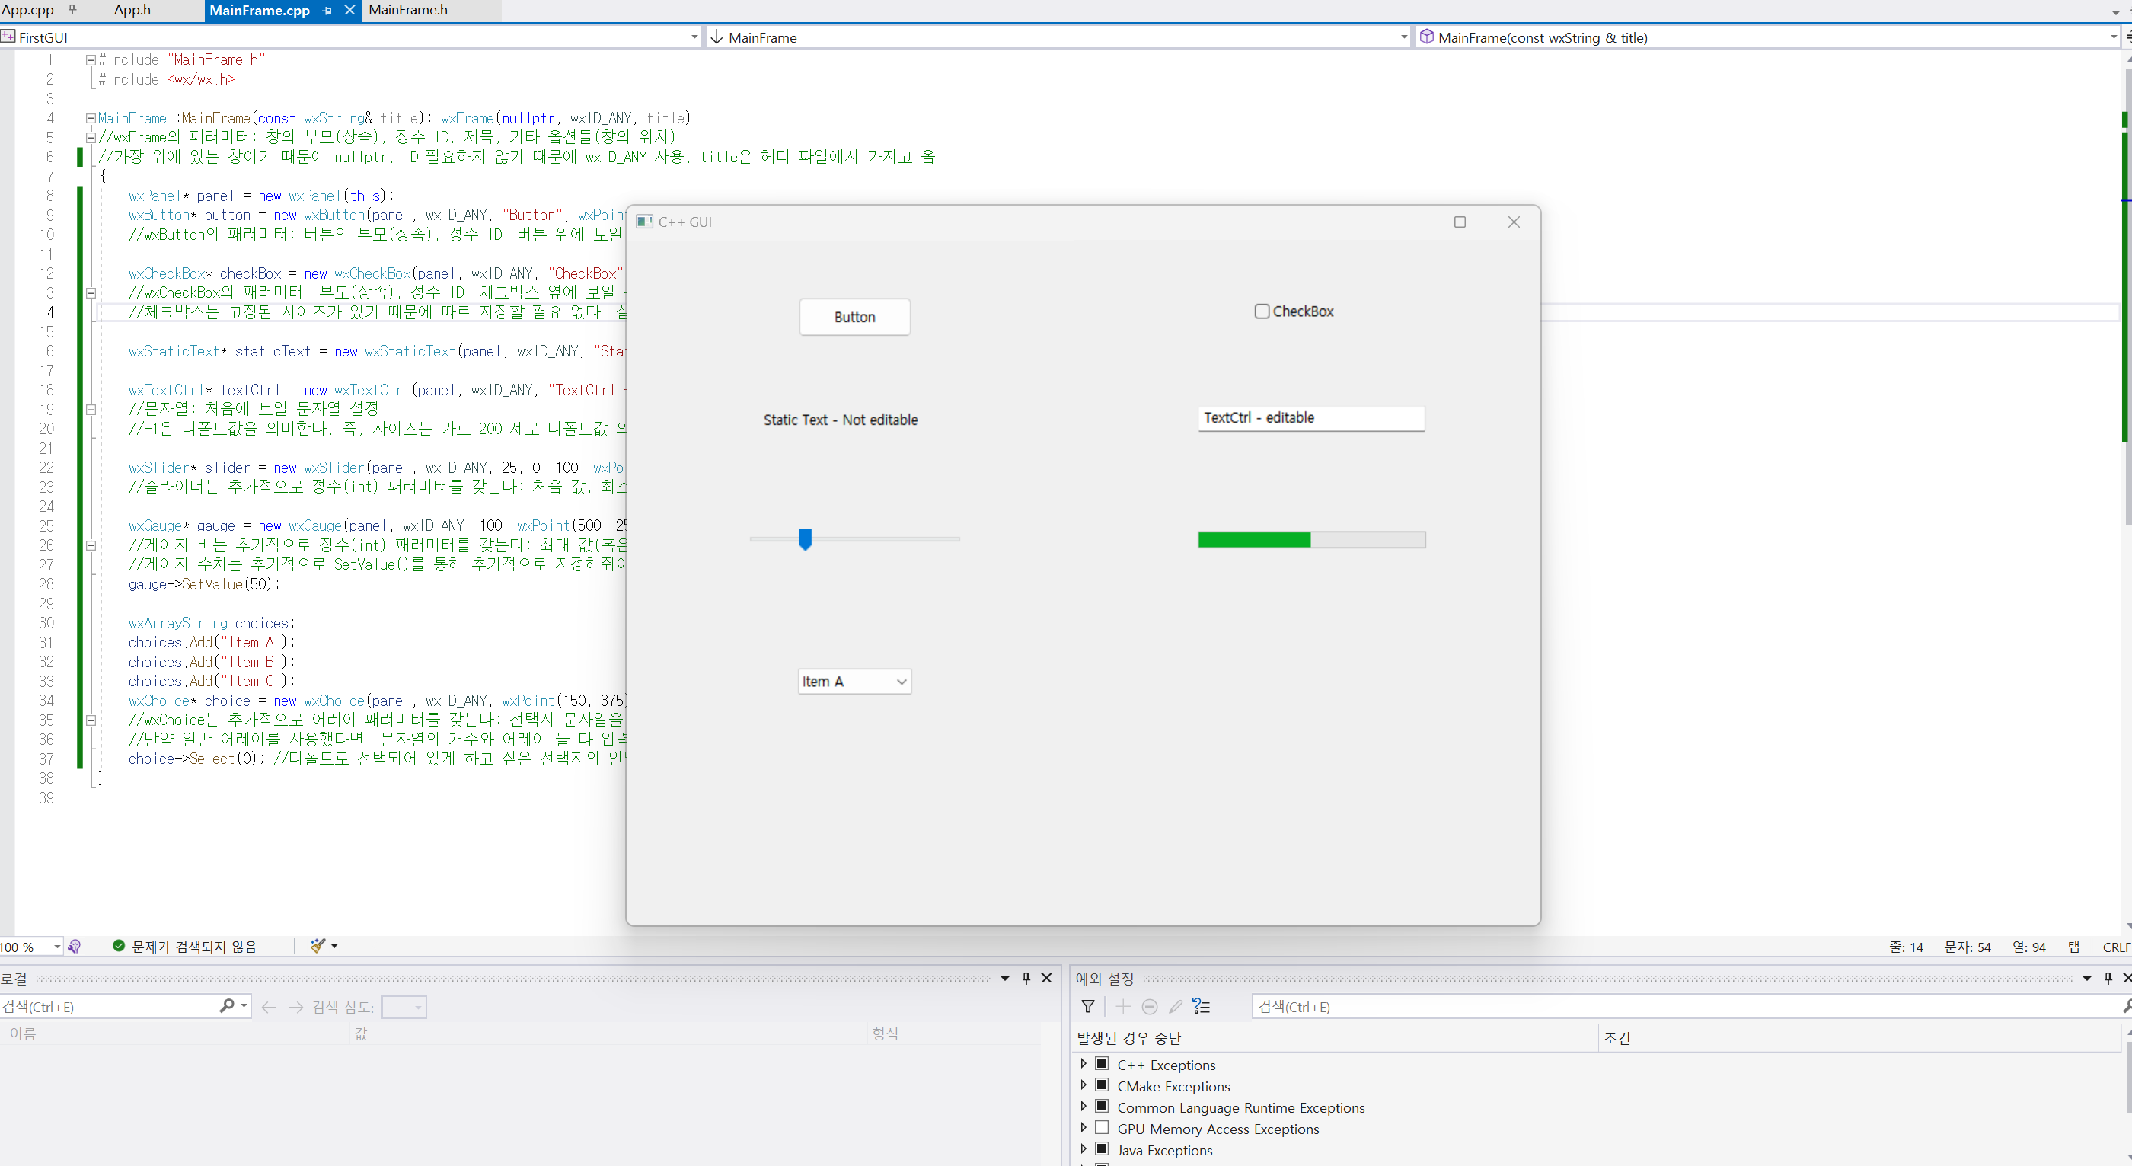Close the MainFrame.cpp tab
This screenshot has width=2132, height=1166.
[349, 10]
